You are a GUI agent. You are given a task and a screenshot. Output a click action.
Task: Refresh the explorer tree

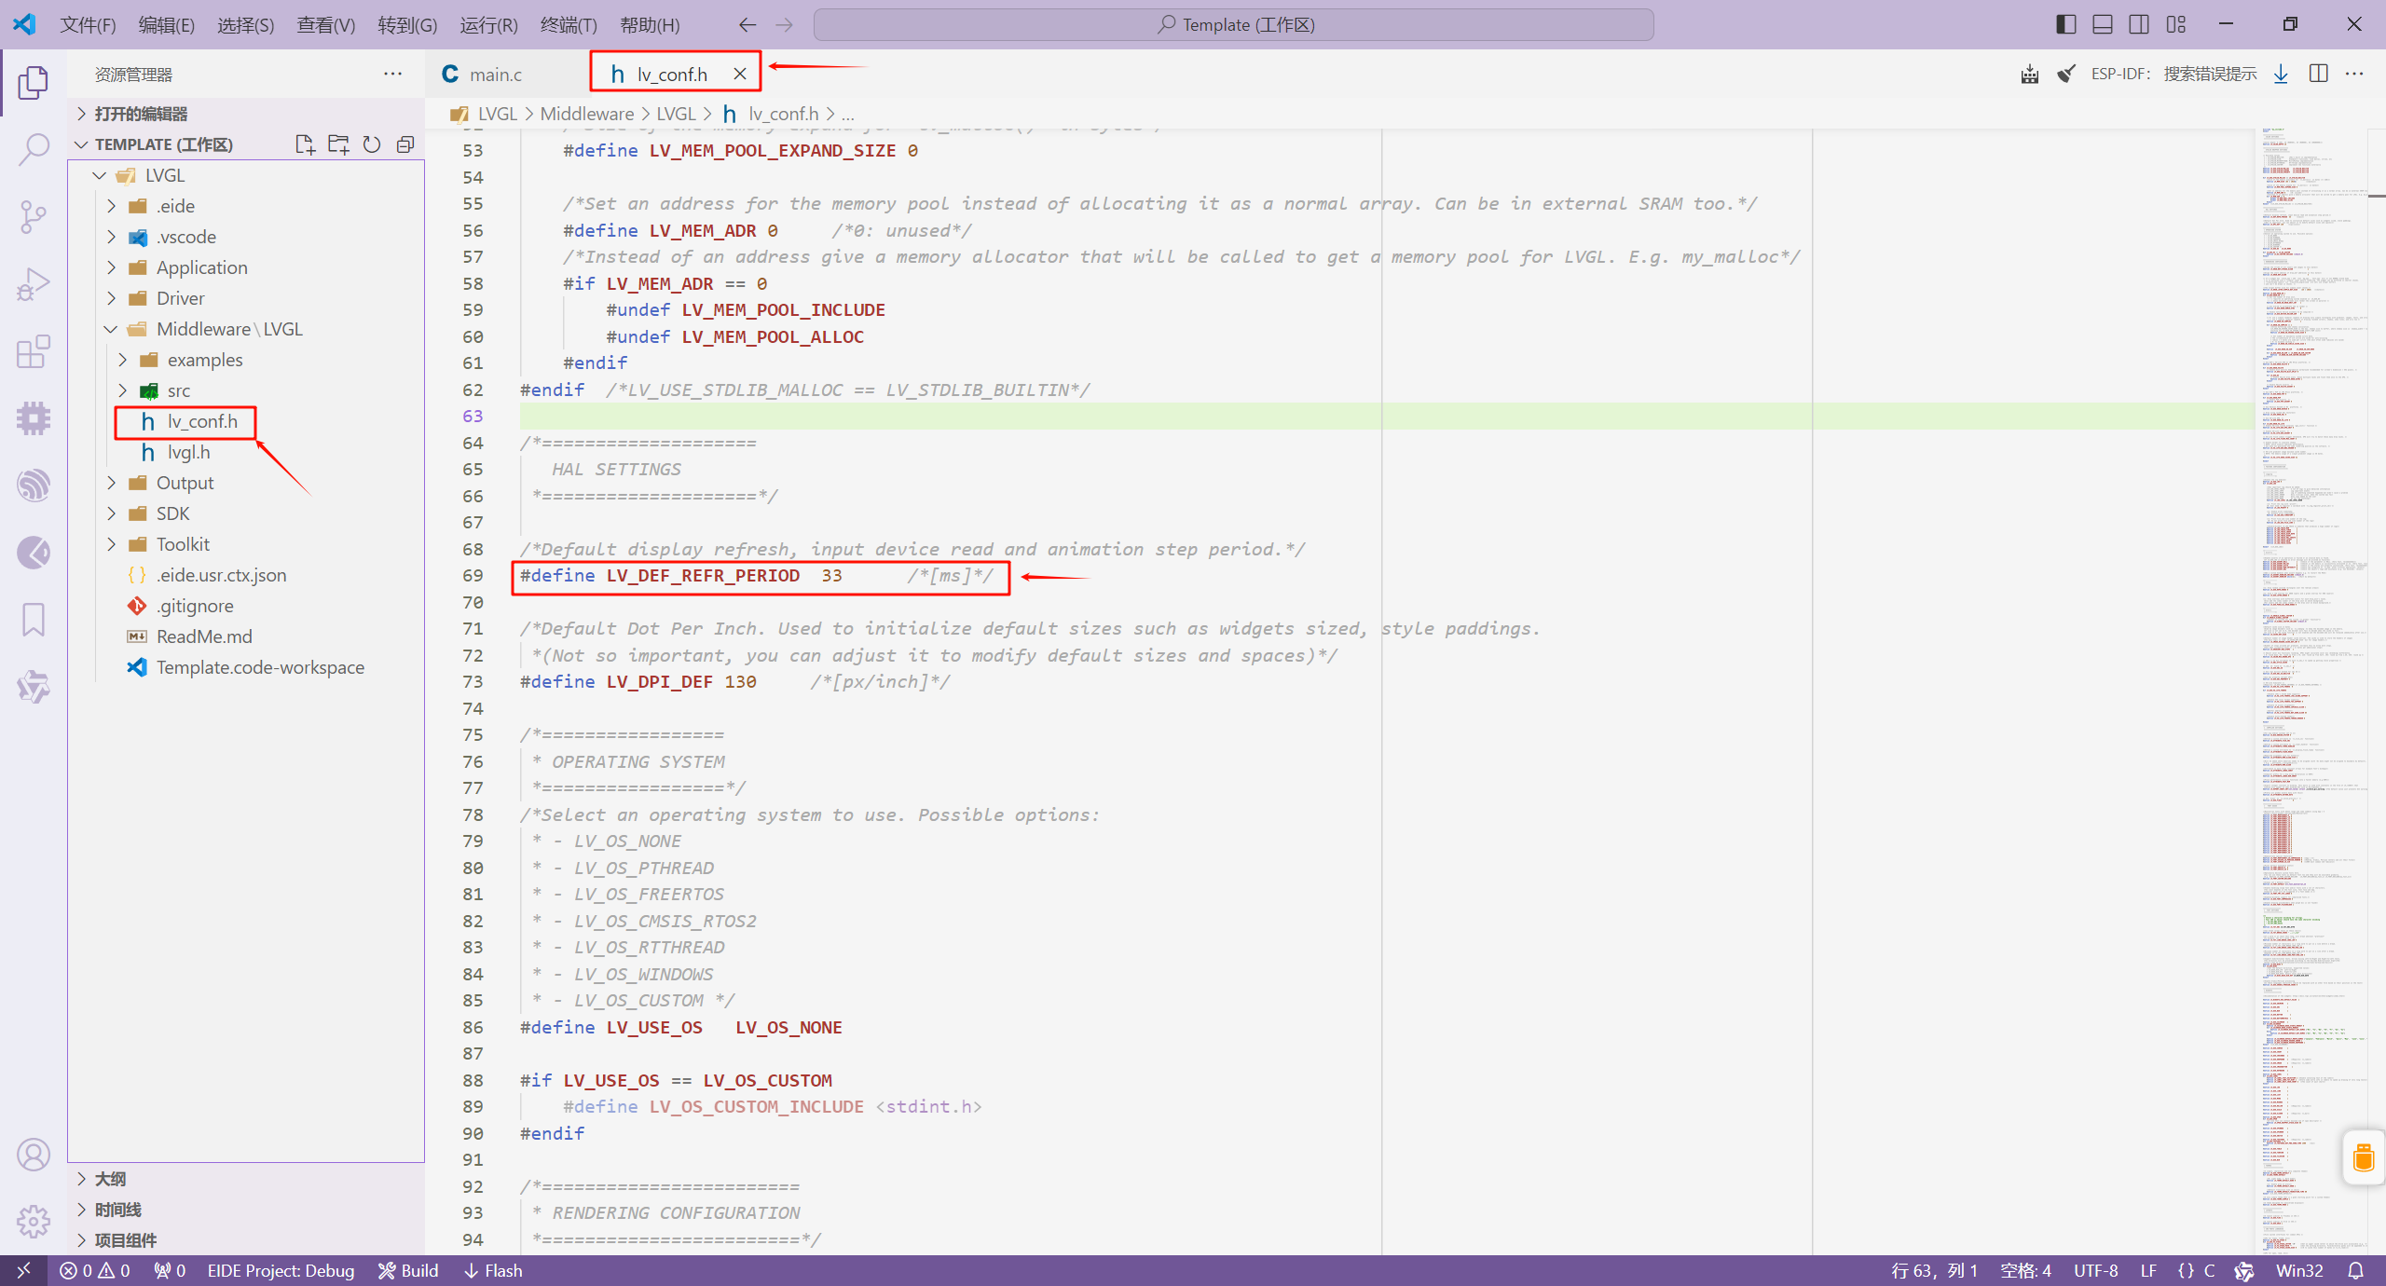372,144
